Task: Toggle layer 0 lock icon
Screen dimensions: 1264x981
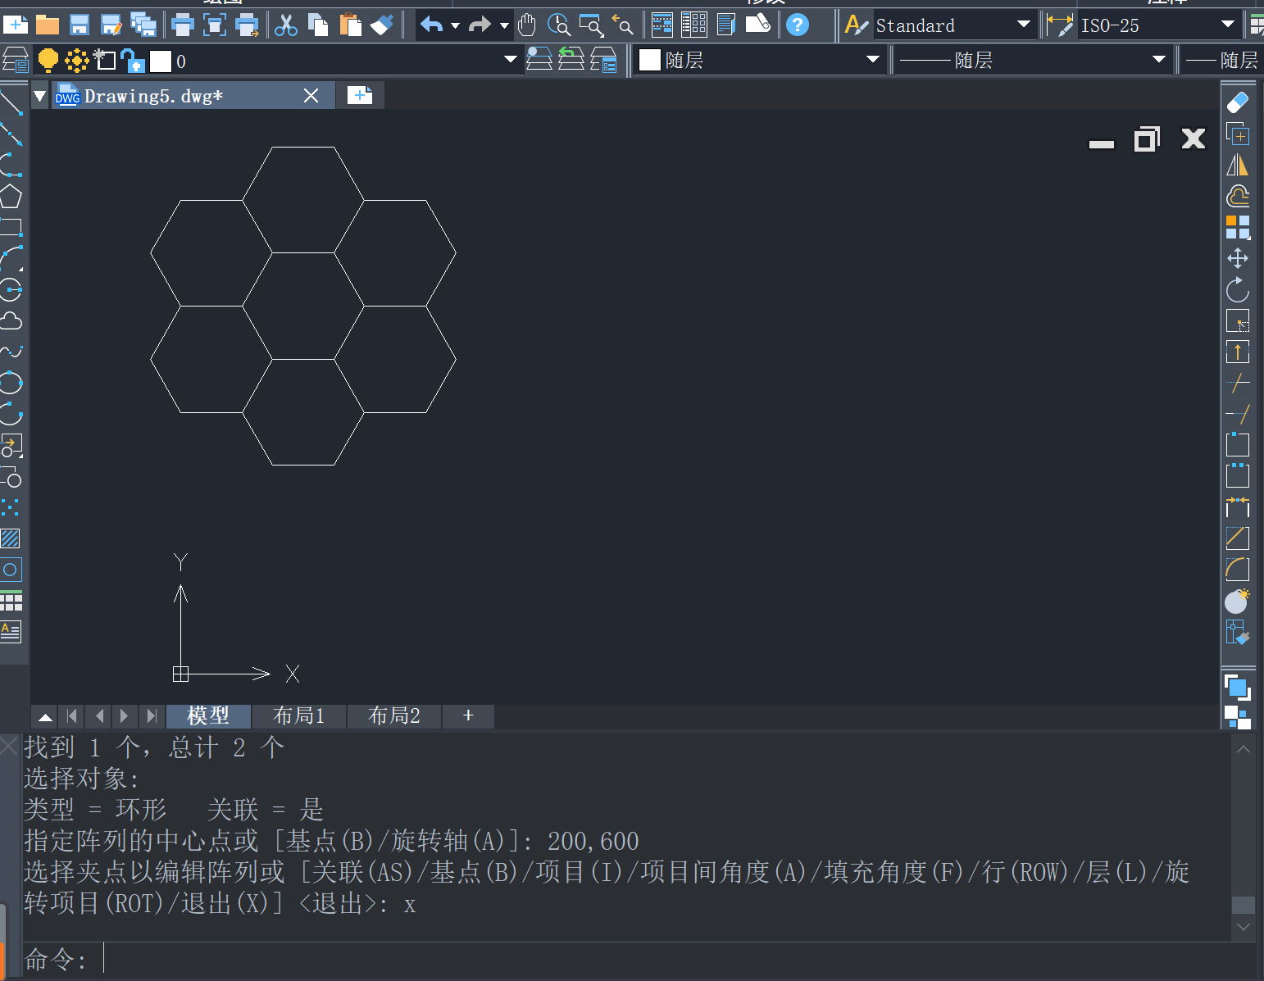Action: click(132, 61)
